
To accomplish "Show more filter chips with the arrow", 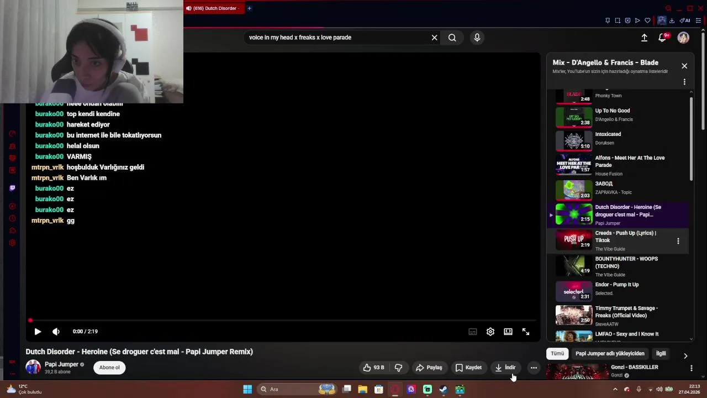I will pyautogui.click(x=685, y=355).
